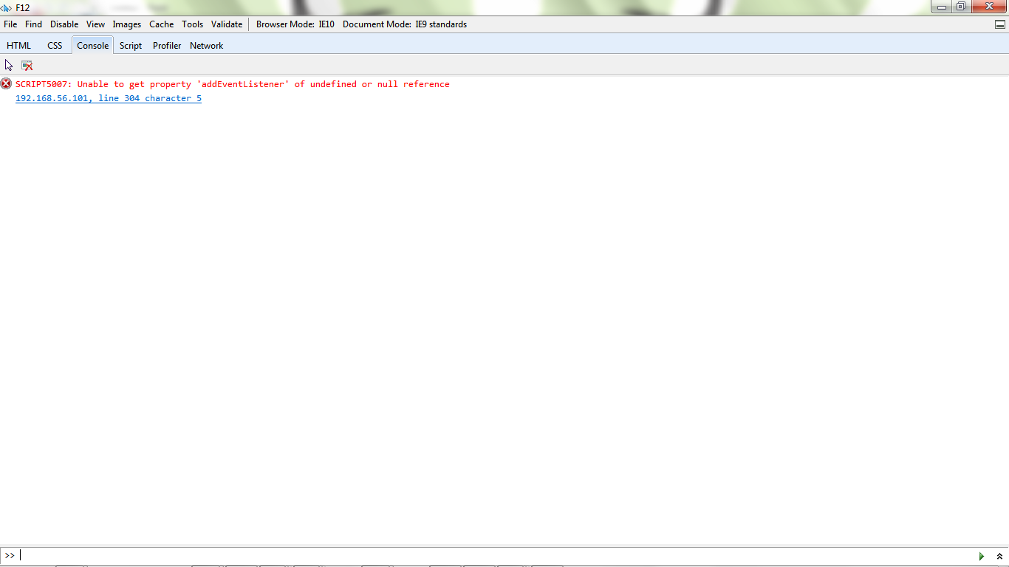Focus the console command input field
This screenshot has width=1009, height=567.
(x=495, y=556)
